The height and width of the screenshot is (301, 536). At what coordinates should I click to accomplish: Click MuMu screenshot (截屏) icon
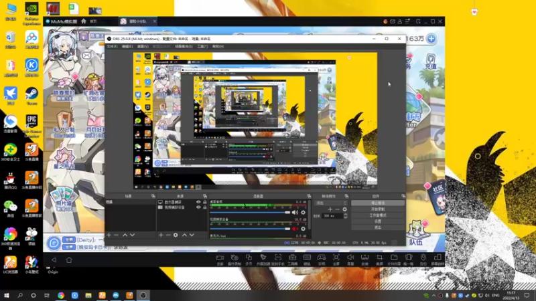click(379, 260)
